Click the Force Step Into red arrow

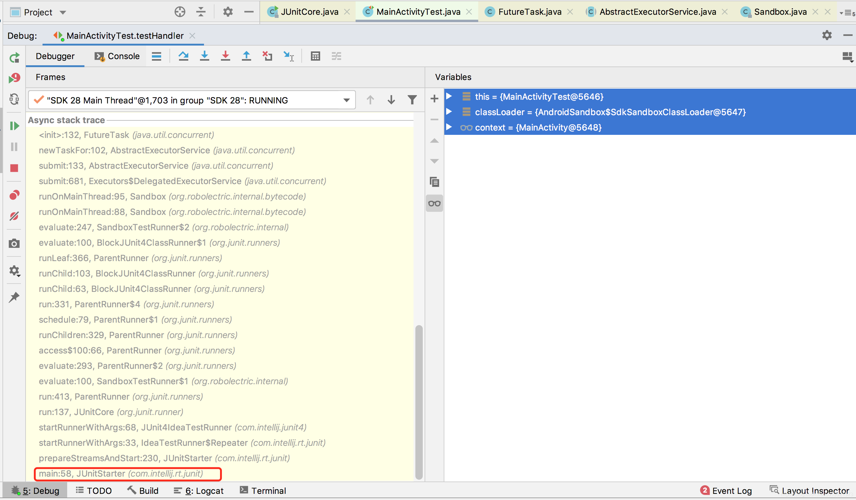click(225, 56)
